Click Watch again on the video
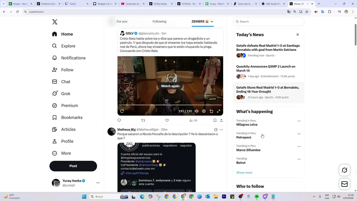Viewport: 357px width, 201px height. [x=170, y=86]
